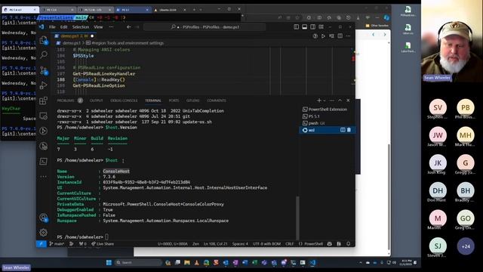Change end of line sequence CRLF
This screenshot has height=272, width=483.
point(289,243)
